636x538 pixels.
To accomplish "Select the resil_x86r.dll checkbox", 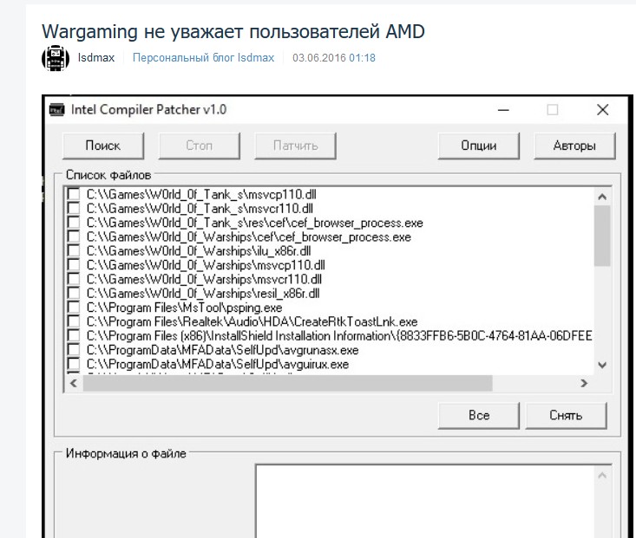I will coord(74,294).
